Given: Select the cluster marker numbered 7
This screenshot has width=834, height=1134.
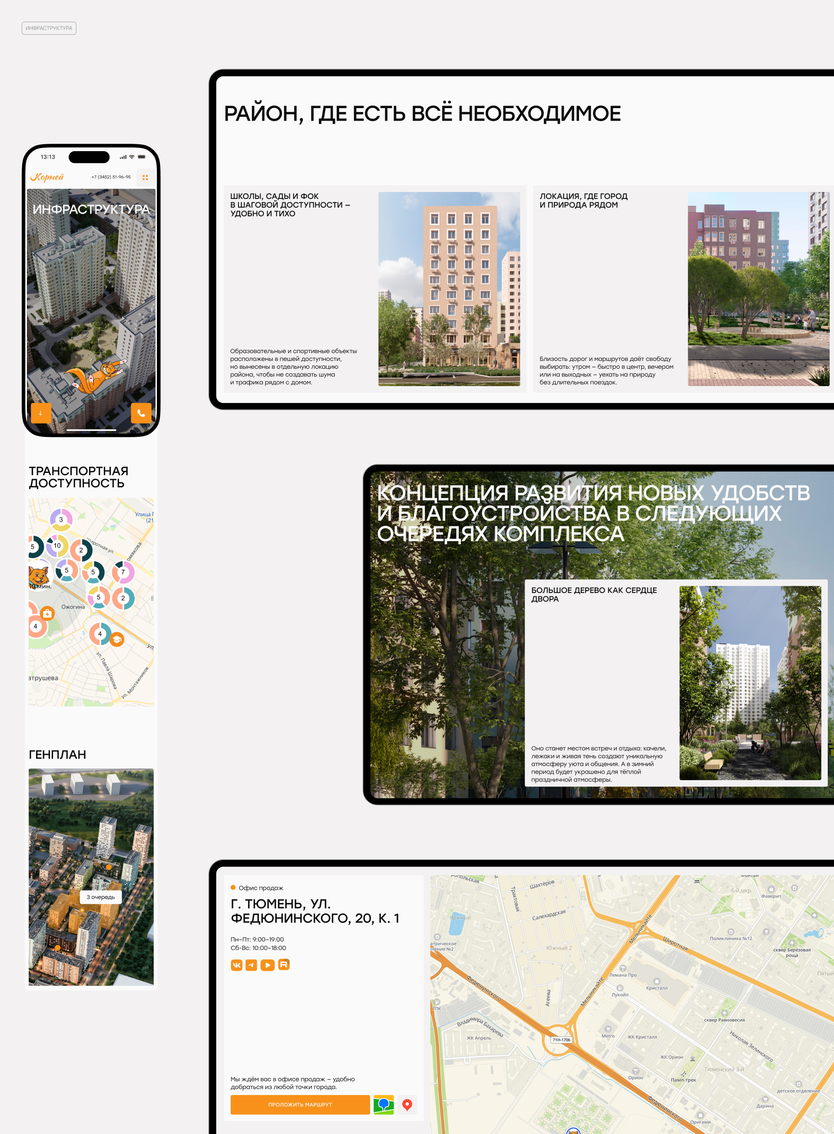Looking at the screenshot, I should (x=122, y=572).
